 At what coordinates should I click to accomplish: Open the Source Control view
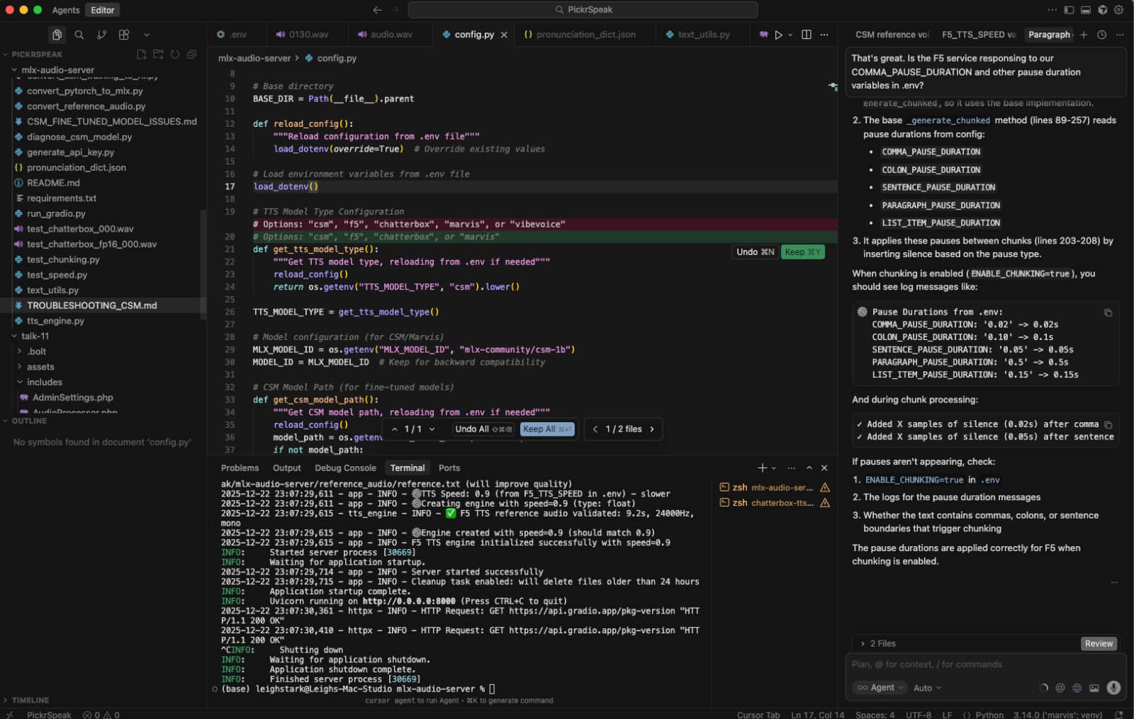pyautogui.click(x=101, y=35)
